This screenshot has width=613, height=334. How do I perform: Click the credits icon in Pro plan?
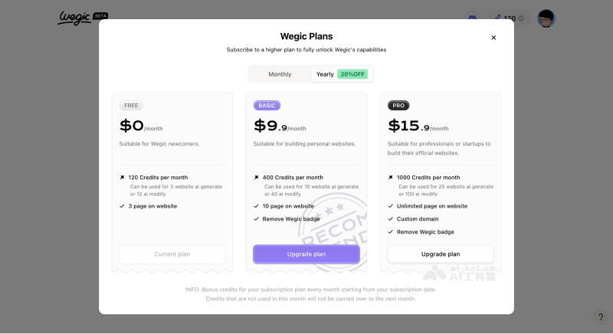(x=391, y=177)
